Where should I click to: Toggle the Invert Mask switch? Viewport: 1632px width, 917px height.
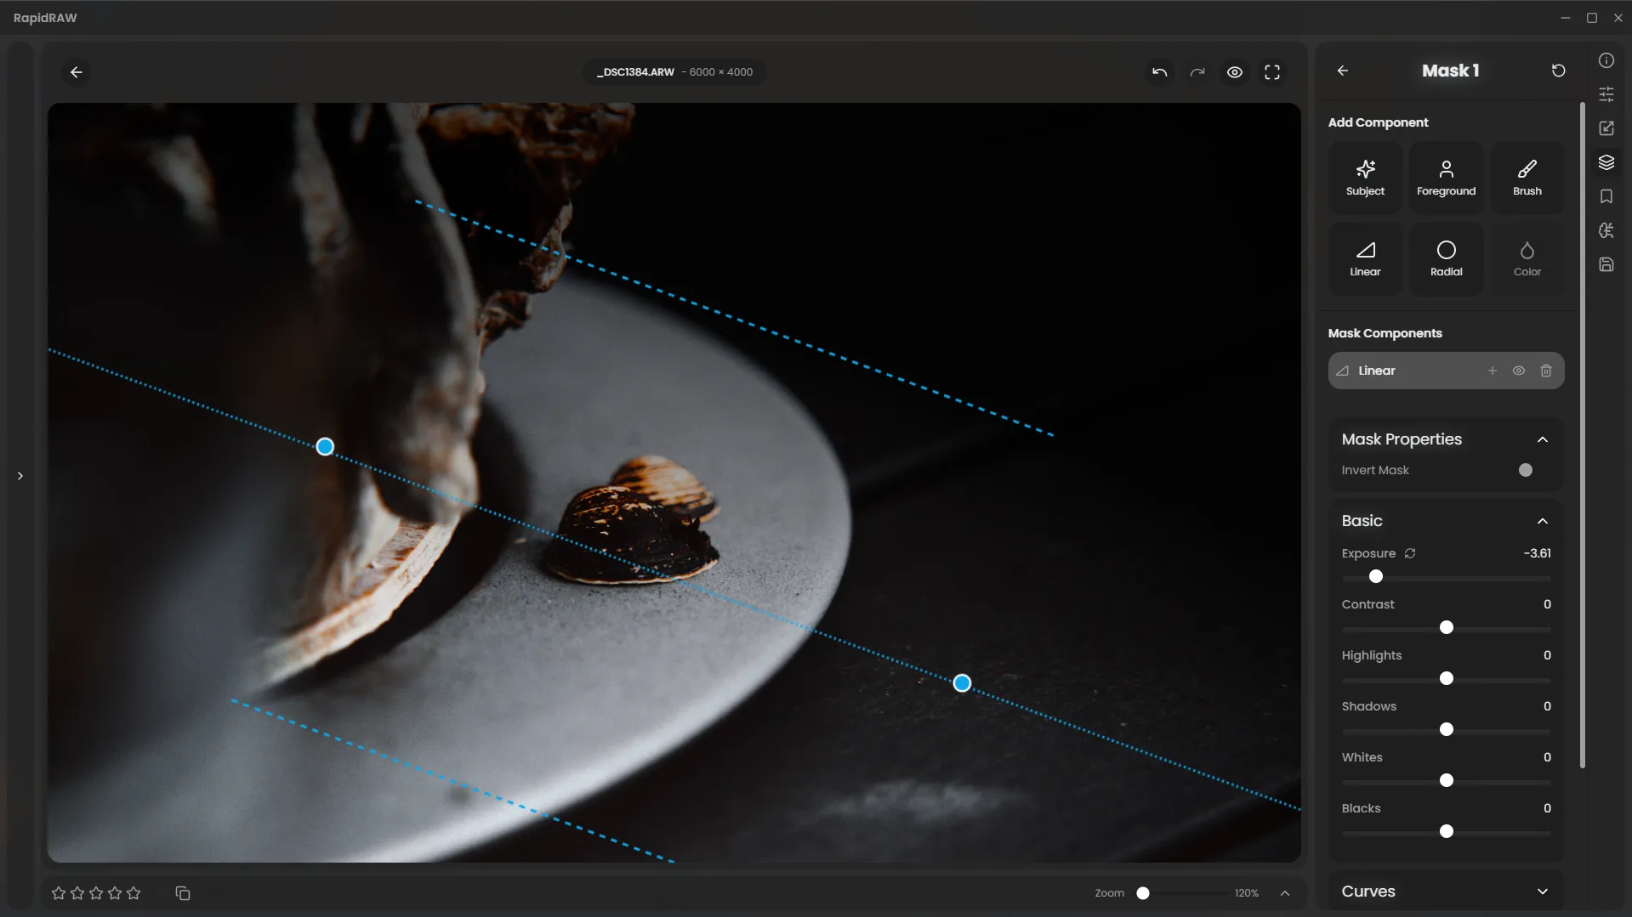(1527, 470)
